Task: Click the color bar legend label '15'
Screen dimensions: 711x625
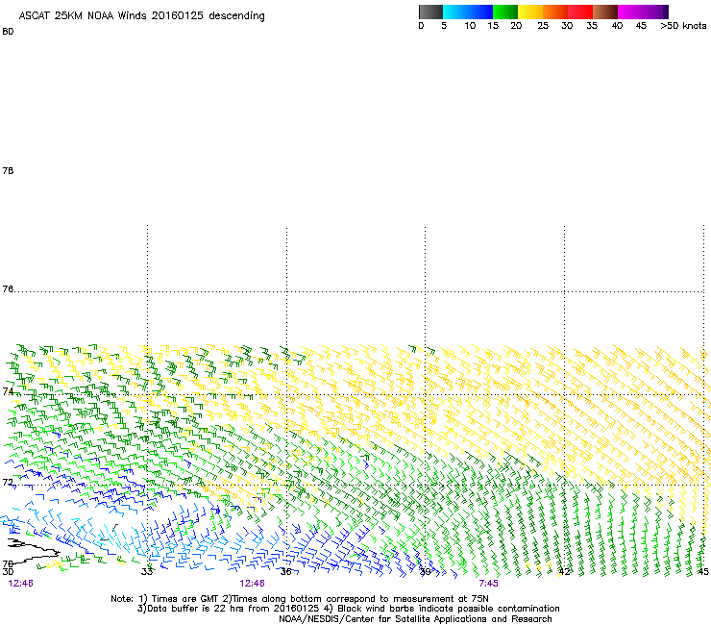Action: pyautogui.click(x=493, y=26)
